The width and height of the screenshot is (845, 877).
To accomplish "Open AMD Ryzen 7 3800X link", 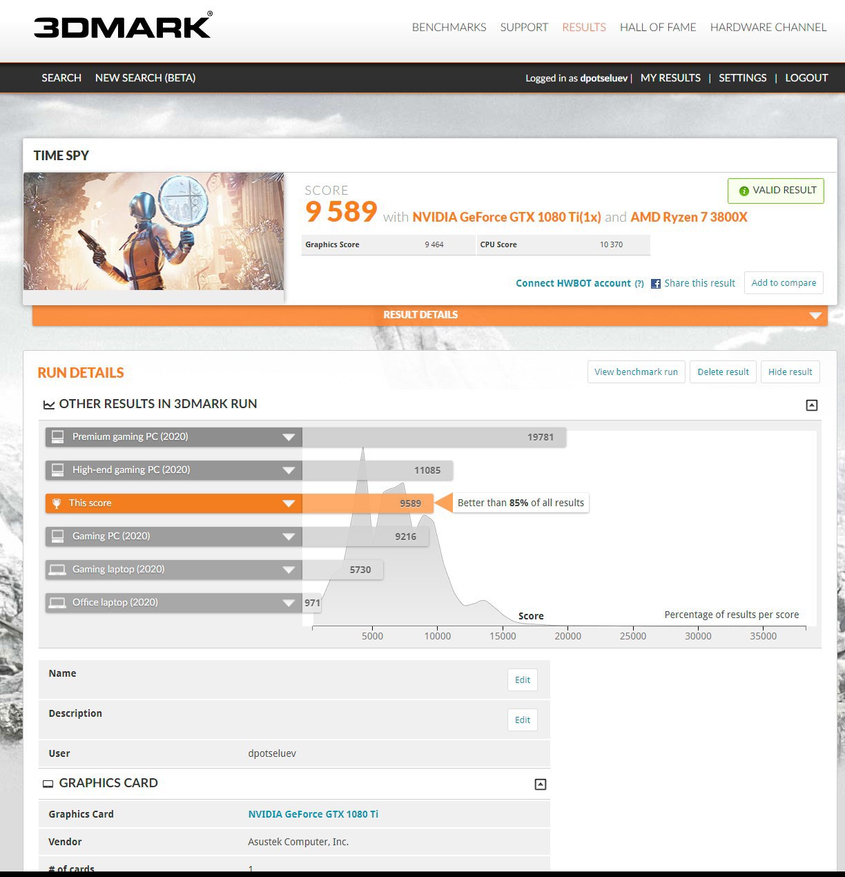I will [689, 218].
